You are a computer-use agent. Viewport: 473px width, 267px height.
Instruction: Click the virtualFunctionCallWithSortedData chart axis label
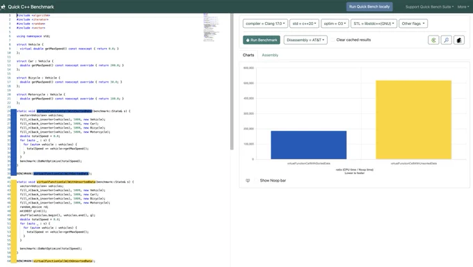click(x=309, y=163)
